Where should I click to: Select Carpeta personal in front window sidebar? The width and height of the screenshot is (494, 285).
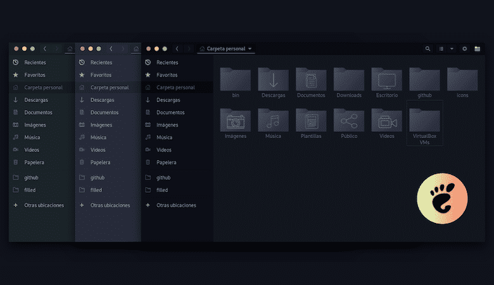(177, 87)
